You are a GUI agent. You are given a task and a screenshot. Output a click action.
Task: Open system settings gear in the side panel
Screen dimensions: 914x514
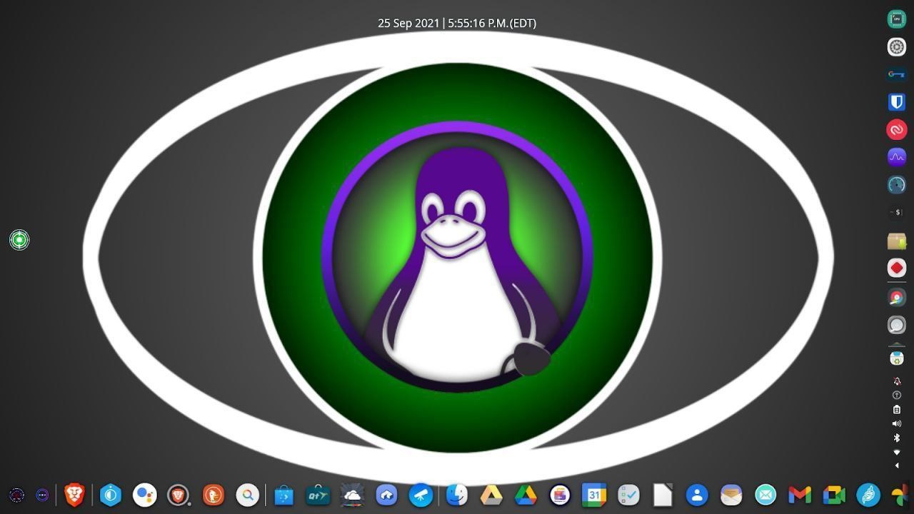897,47
